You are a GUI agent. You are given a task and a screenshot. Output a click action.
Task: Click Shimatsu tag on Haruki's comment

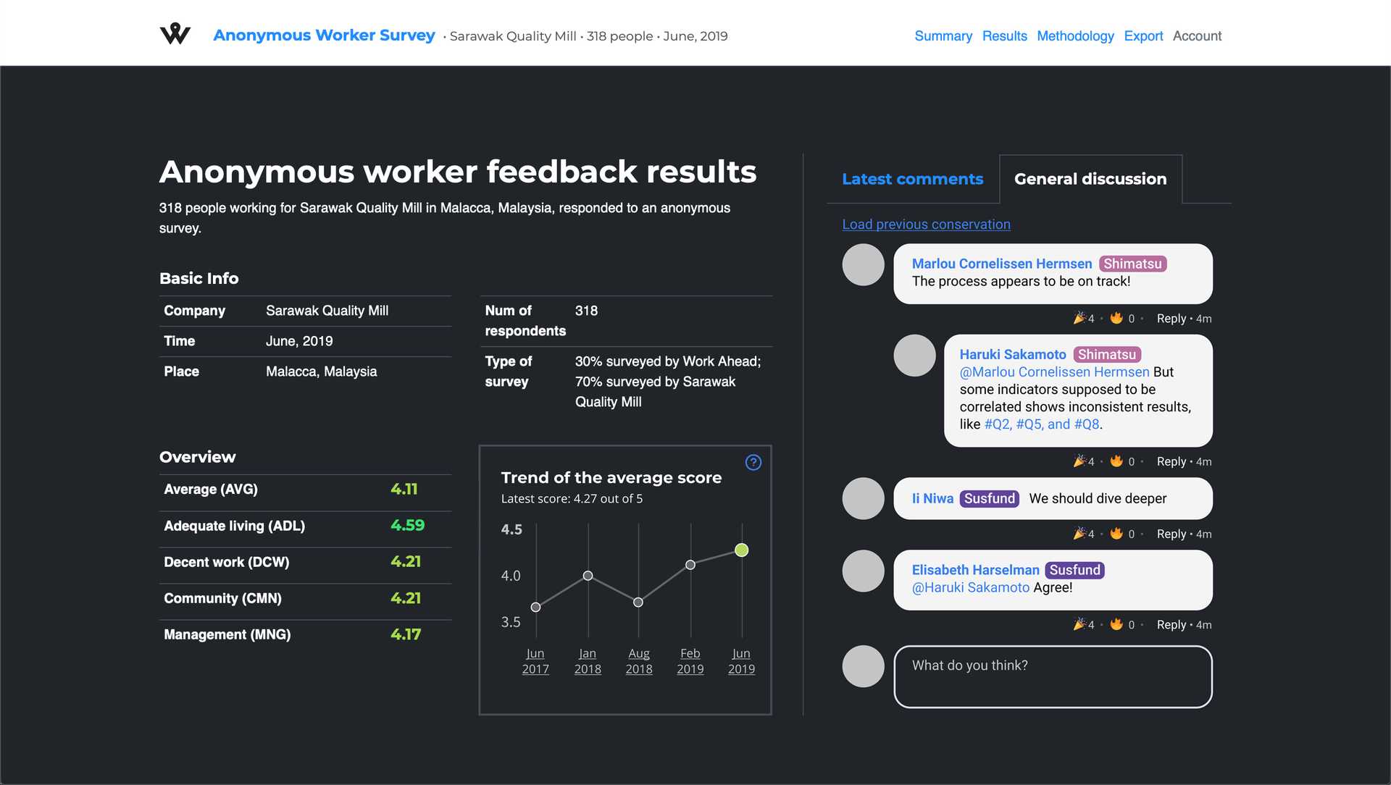point(1106,354)
